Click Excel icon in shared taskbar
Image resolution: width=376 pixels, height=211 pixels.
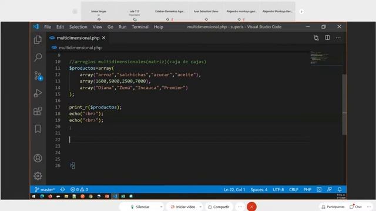[x=123, y=196]
